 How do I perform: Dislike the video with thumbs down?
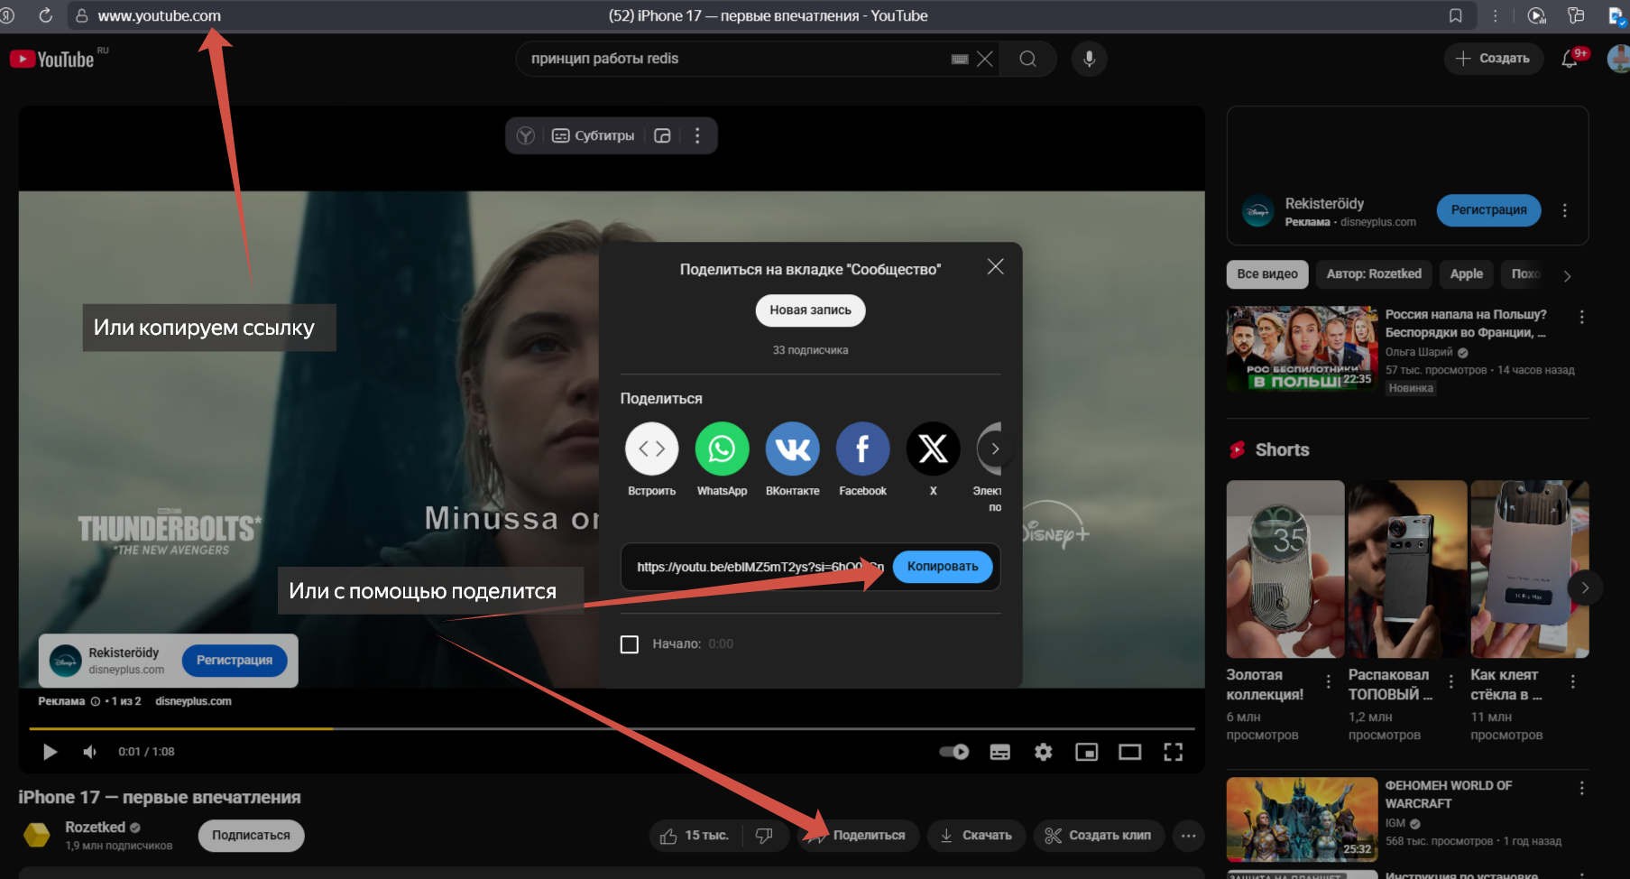pos(764,836)
